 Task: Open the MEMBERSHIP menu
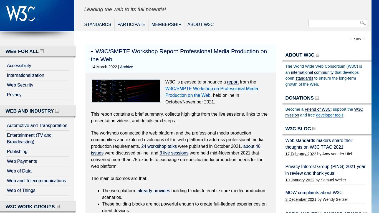tap(166, 24)
